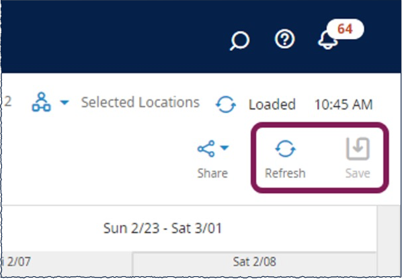Click the Share text label
Screen dimensions: 402x279
tap(212, 173)
